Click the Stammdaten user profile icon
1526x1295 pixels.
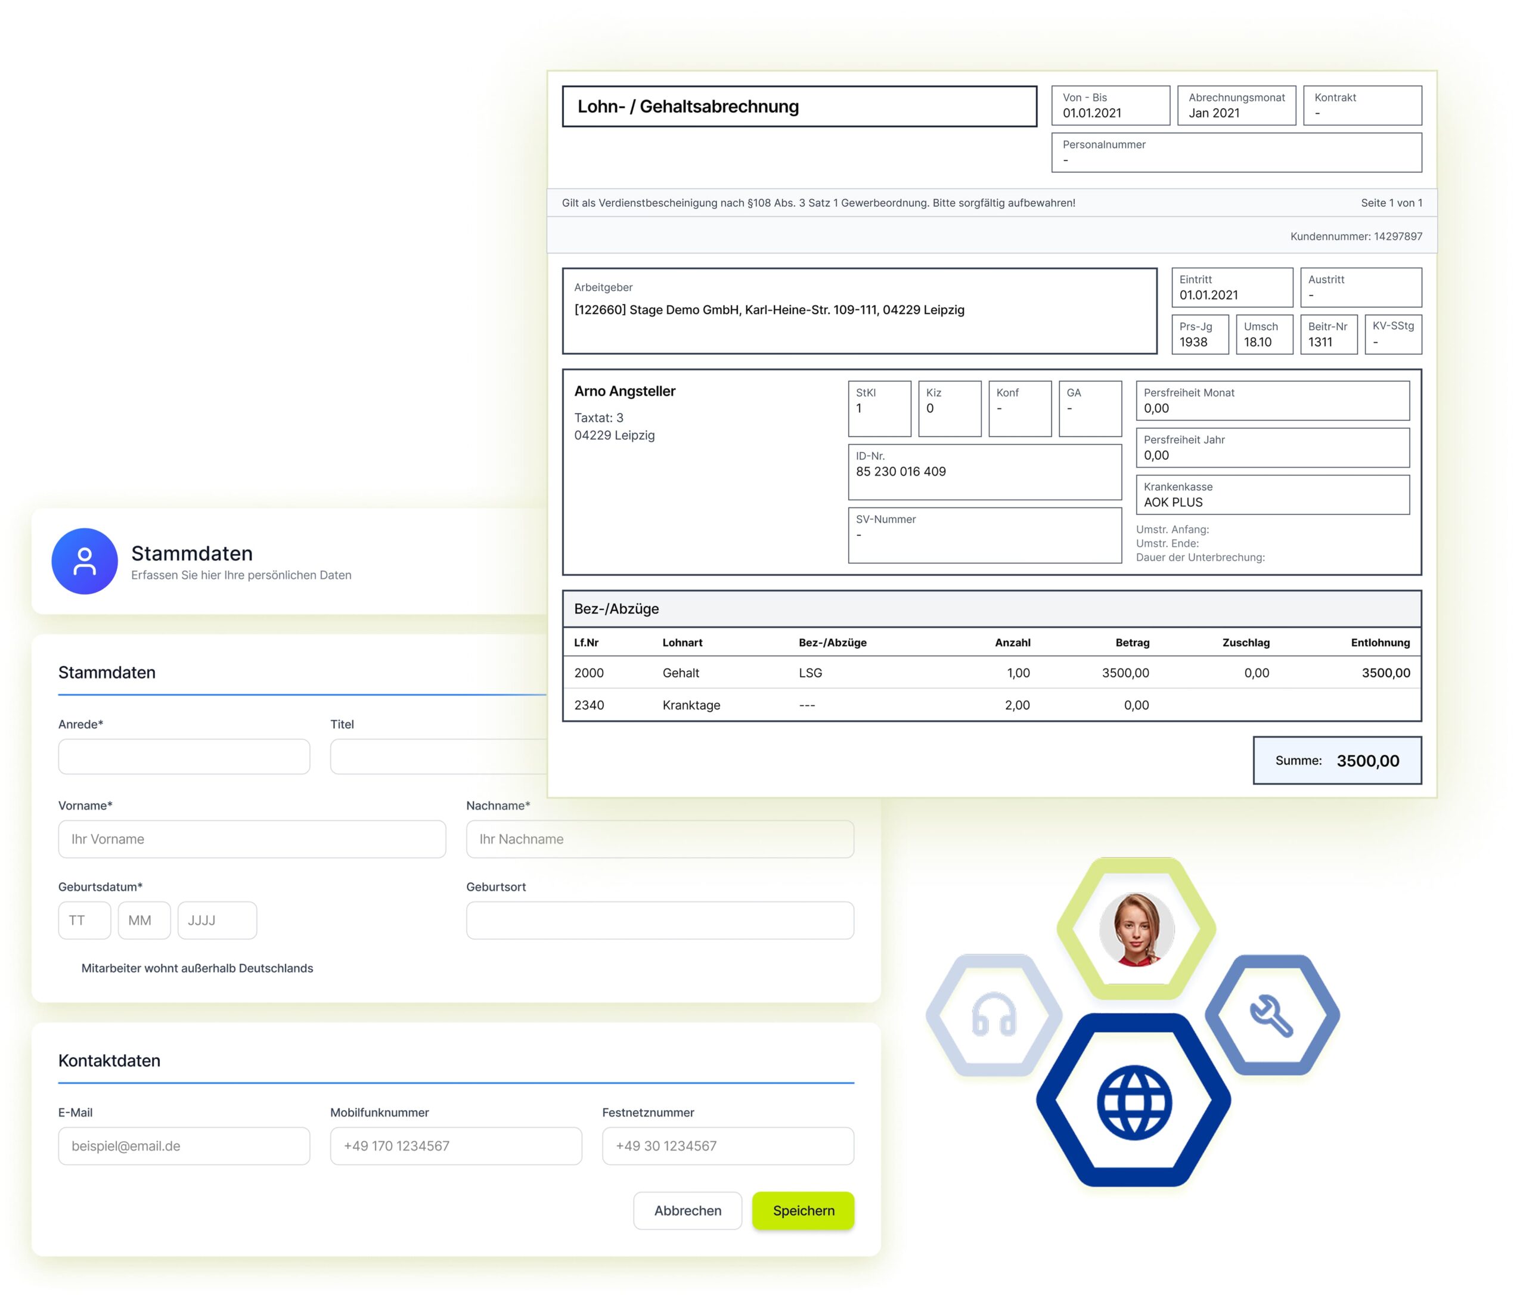point(85,561)
